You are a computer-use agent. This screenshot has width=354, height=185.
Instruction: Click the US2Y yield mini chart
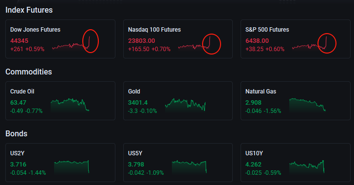[x=72, y=166]
